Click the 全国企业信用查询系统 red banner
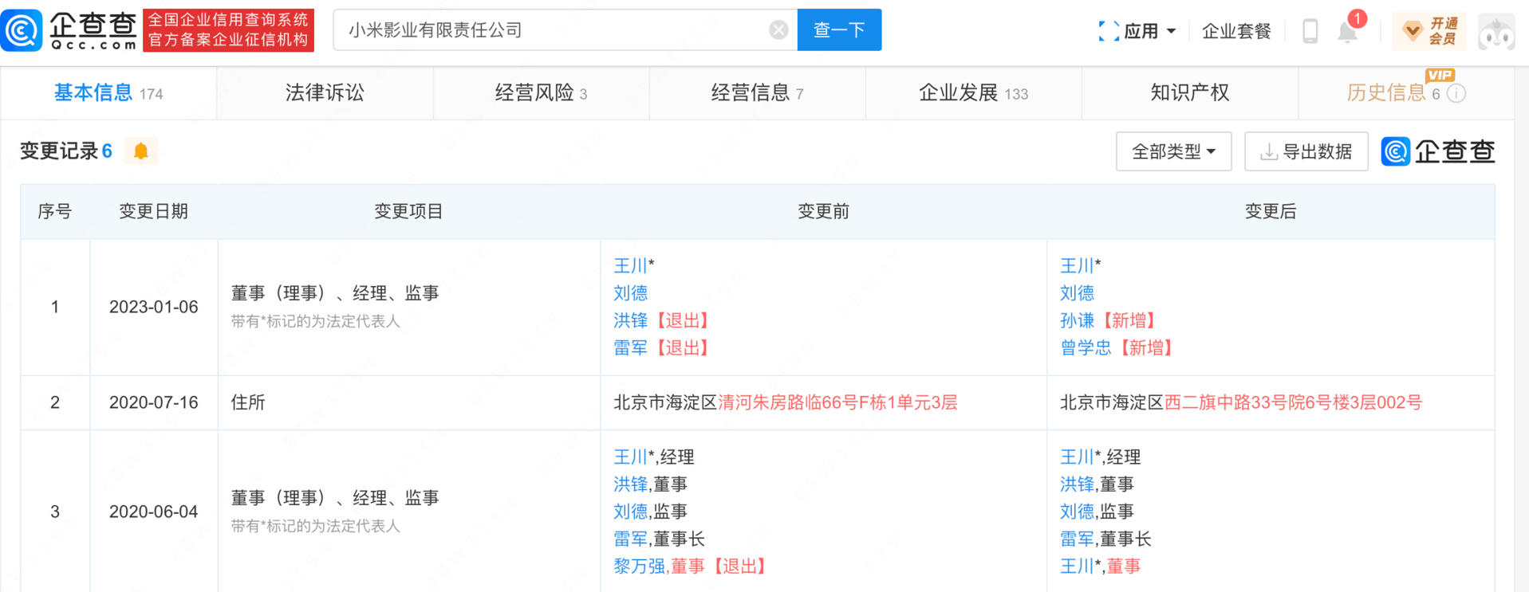The height and width of the screenshot is (592, 1529). tap(228, 30)
